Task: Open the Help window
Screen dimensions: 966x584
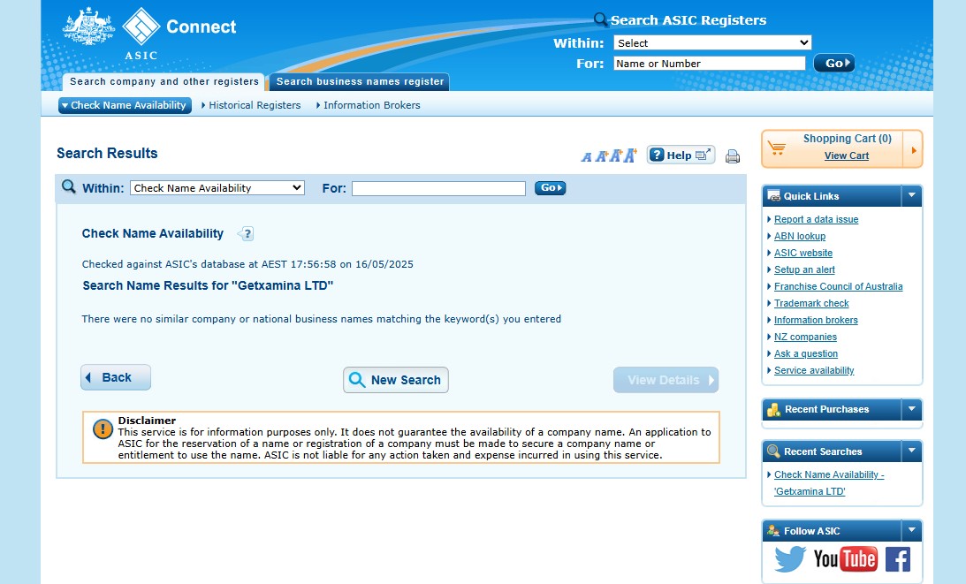Action: 681,155
